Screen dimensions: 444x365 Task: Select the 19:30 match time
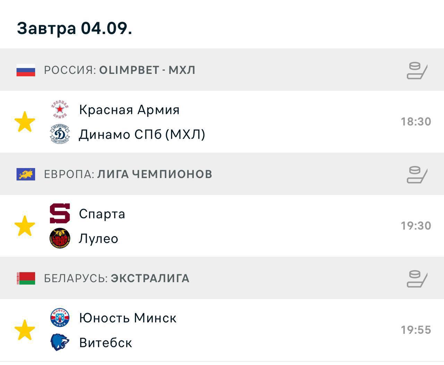(416, 226)
